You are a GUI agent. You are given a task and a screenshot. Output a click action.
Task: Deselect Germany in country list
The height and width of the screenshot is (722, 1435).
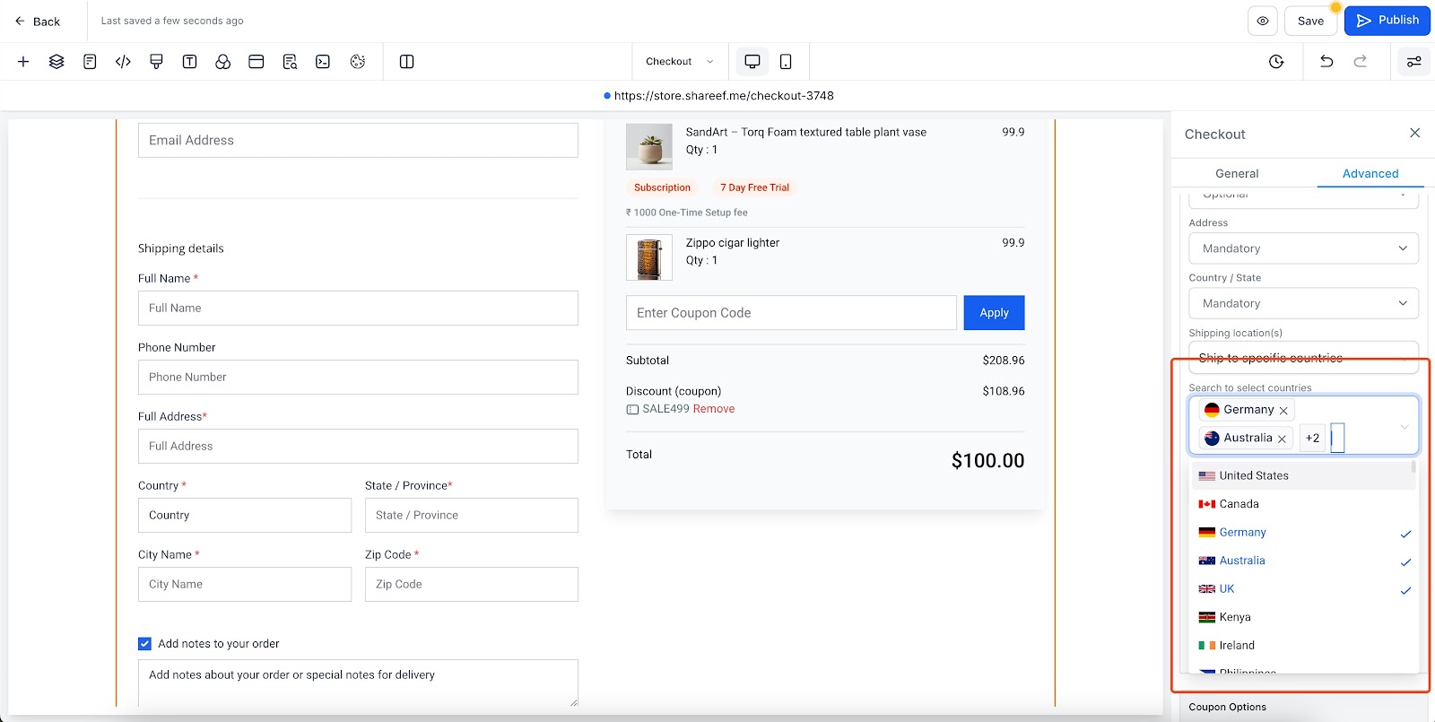(x=1304, y=533)
